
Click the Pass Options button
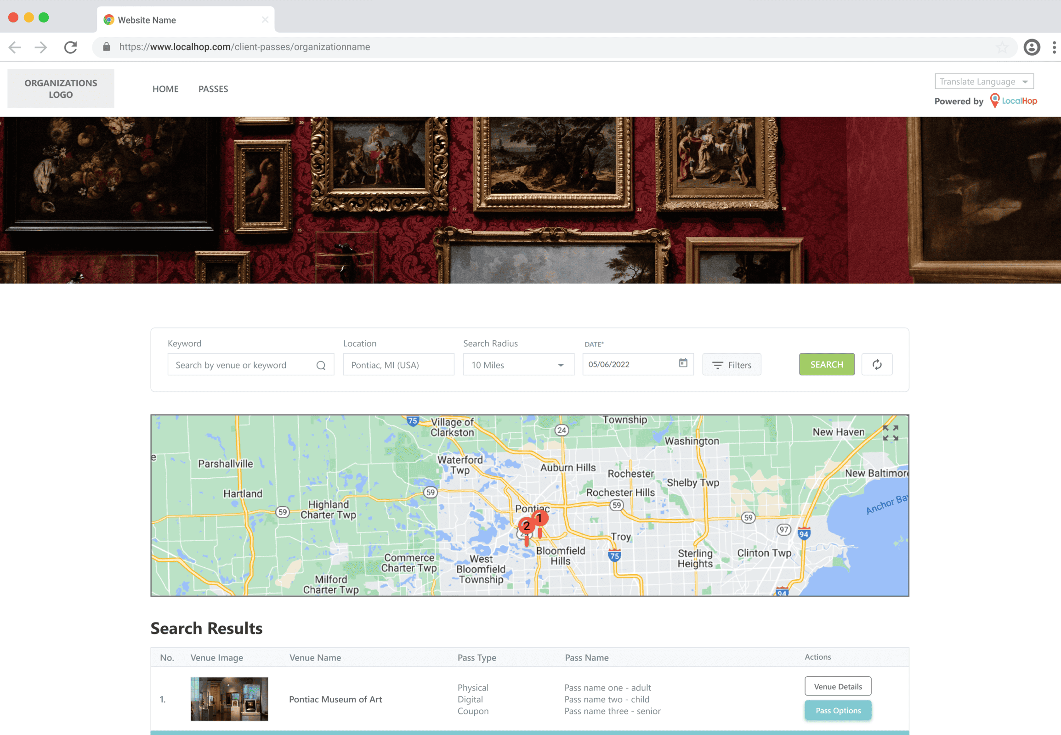coord(838,711)
